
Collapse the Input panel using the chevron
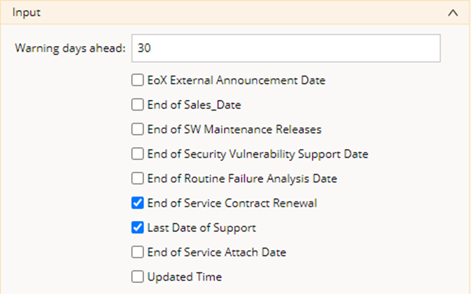(452, 13)
